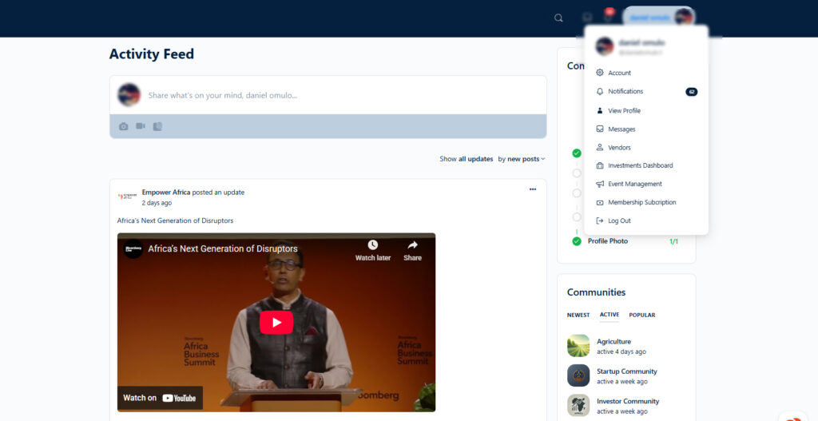
Task: Expand the 'by new posts' sort dropdown
Action: (x=522, y=159)
